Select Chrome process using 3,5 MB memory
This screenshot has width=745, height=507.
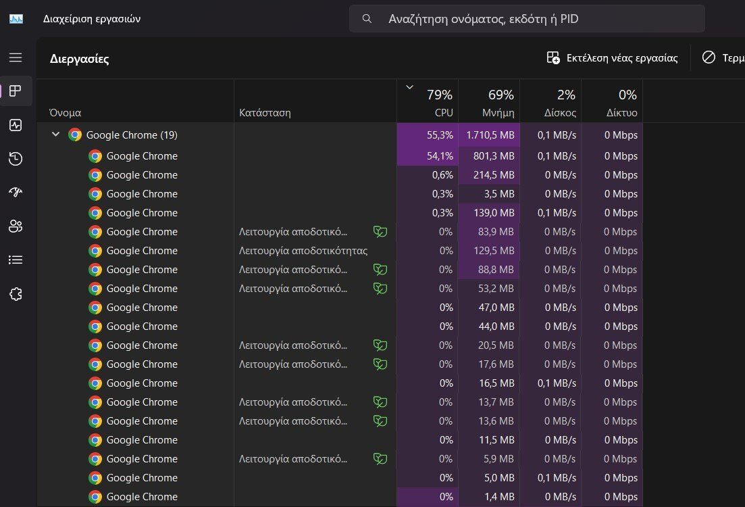click(x=340, y=194)
